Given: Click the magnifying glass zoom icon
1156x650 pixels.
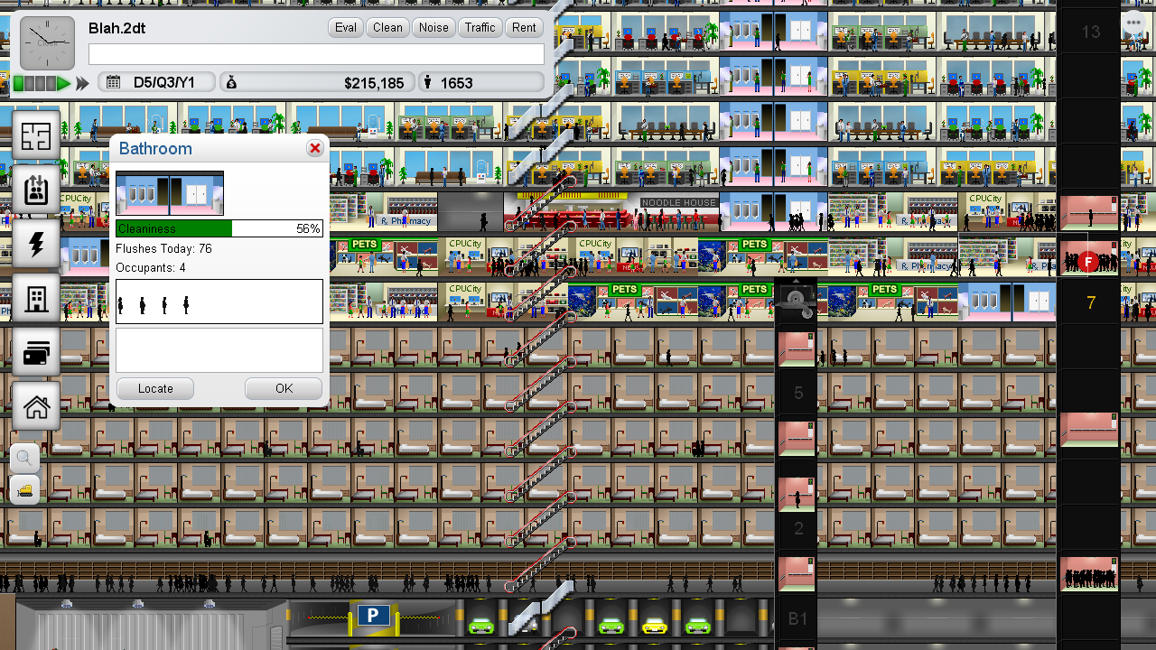Looking at the screenshot, I should pos(25,459).
